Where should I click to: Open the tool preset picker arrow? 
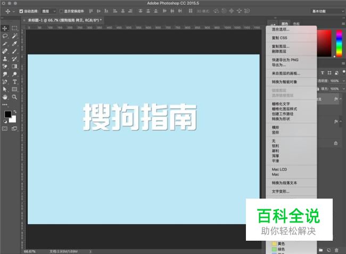[14, 11]
